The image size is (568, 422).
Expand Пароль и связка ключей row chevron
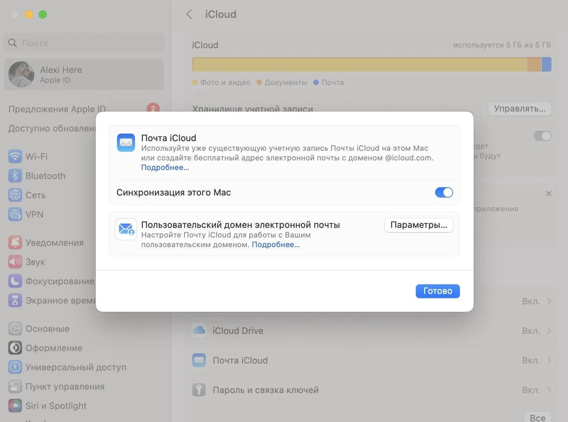coord(549,390)
